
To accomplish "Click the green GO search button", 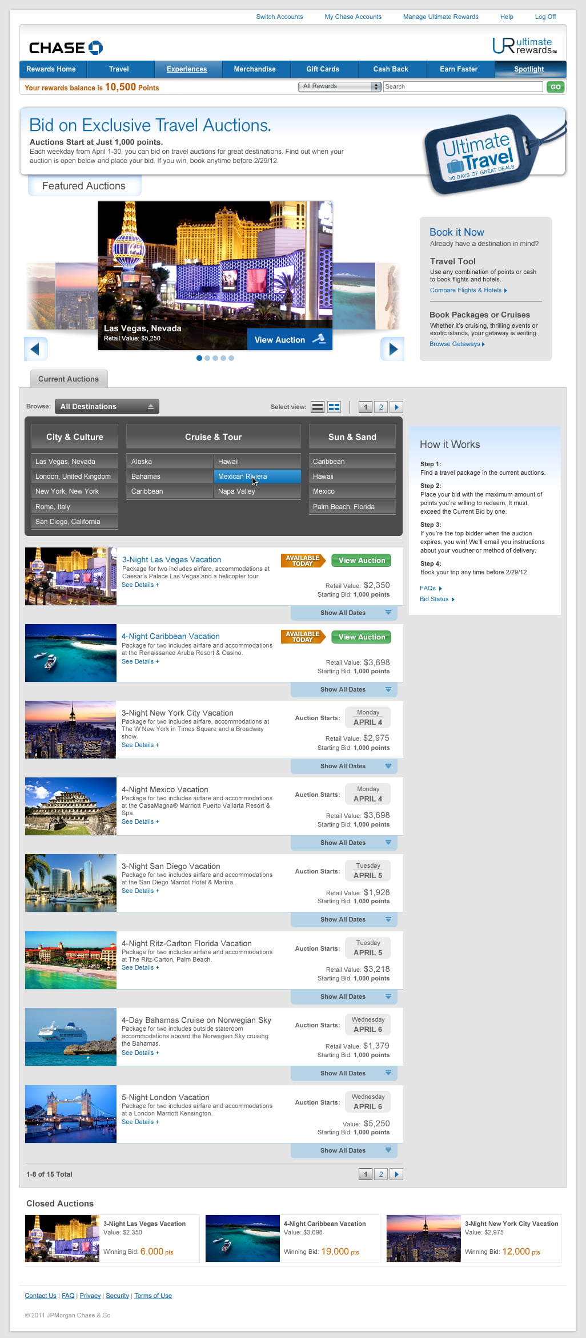I will click(556, 87).
